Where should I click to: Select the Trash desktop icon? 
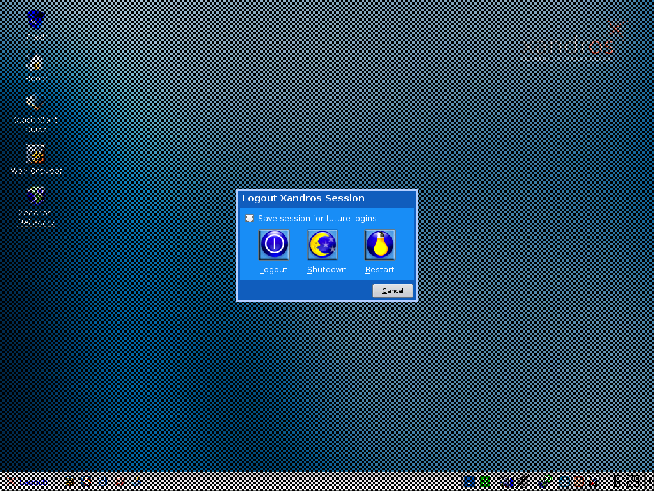tap(36, 20)
